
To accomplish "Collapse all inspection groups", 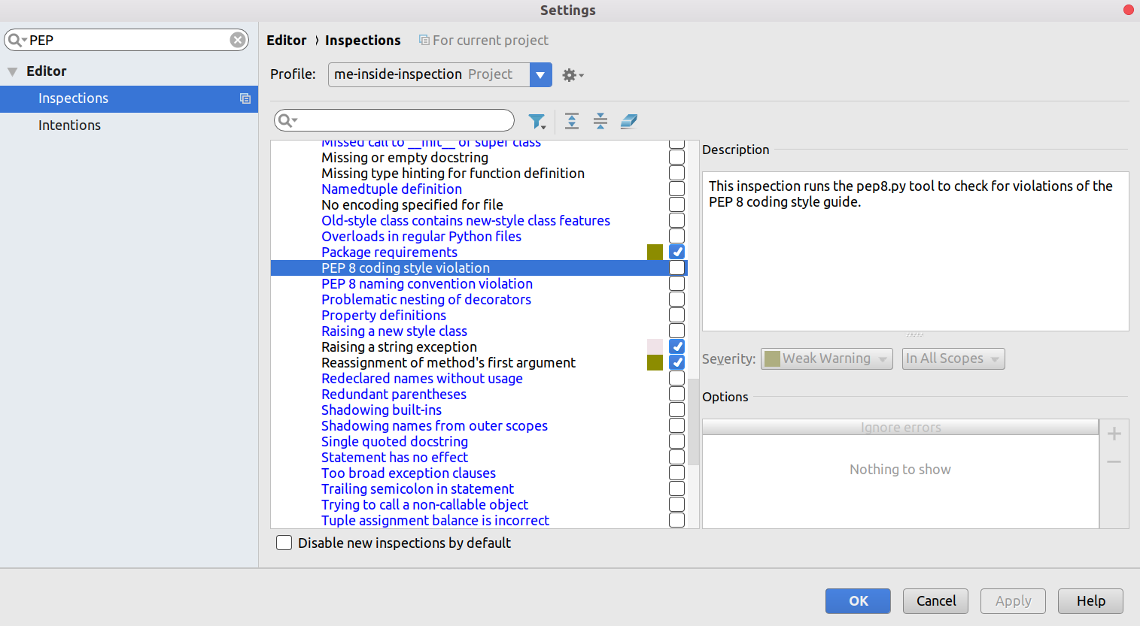I will [x=600, y=121].
